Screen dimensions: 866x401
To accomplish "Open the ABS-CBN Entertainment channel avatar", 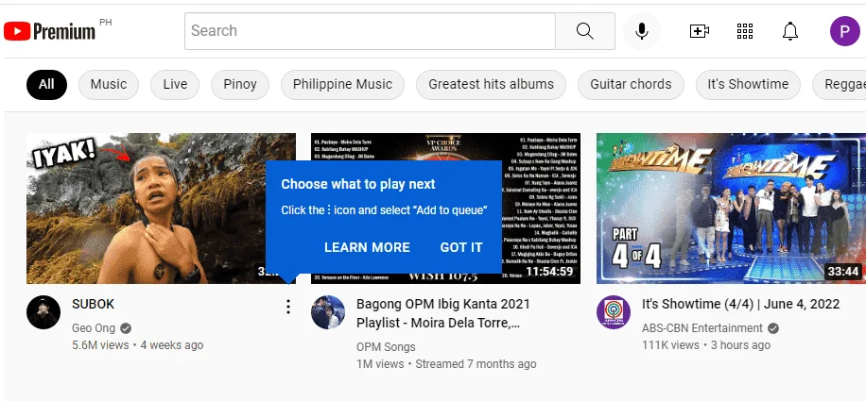I will [x=614, y=312].
